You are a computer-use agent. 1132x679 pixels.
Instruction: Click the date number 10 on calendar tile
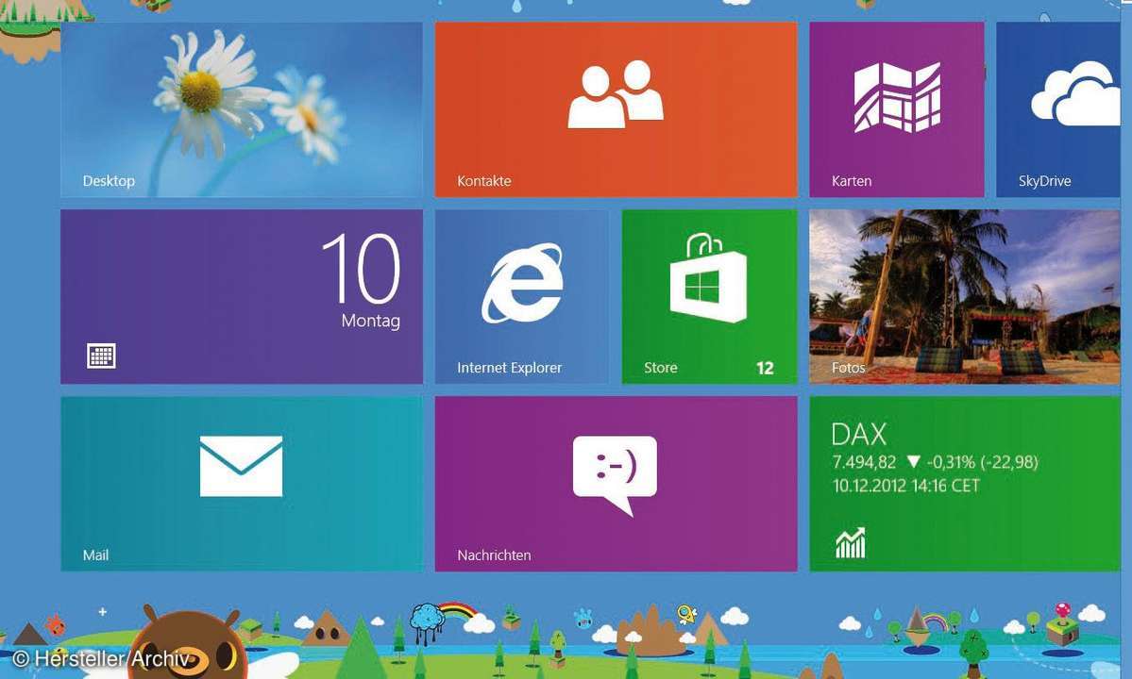[362, 268]
